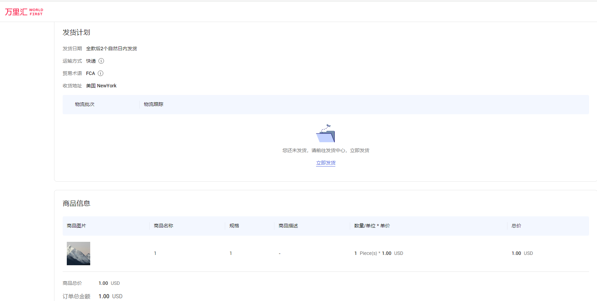
Task: Click the 全款后2个自然日内发货 shipping date text
Action: point(112,49)
